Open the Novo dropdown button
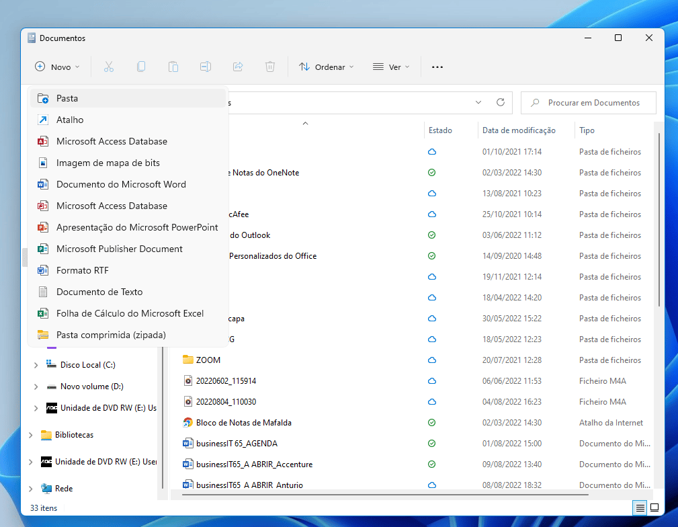 coord(57,67)
